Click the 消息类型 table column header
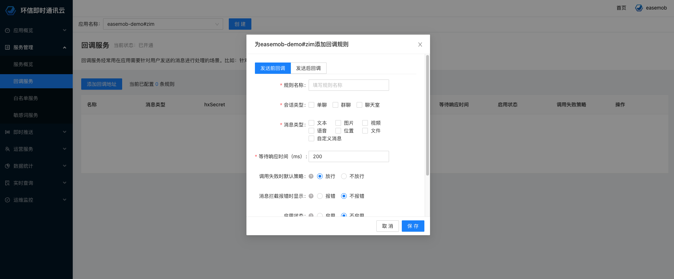Screen dimensions: 674x279 pos(155,105)
